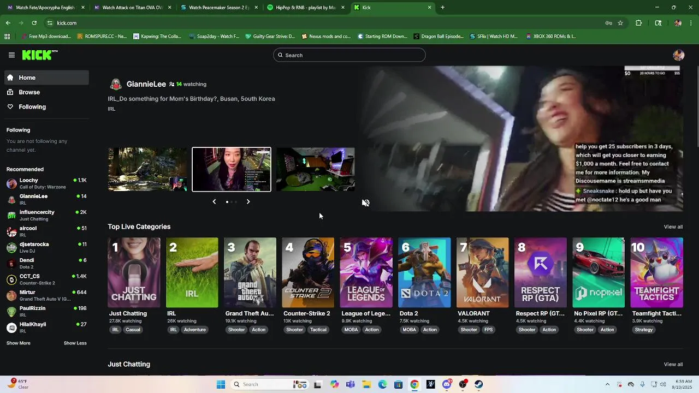Open Discord from the taskbar
699x393 pixels.
[447, 384]
